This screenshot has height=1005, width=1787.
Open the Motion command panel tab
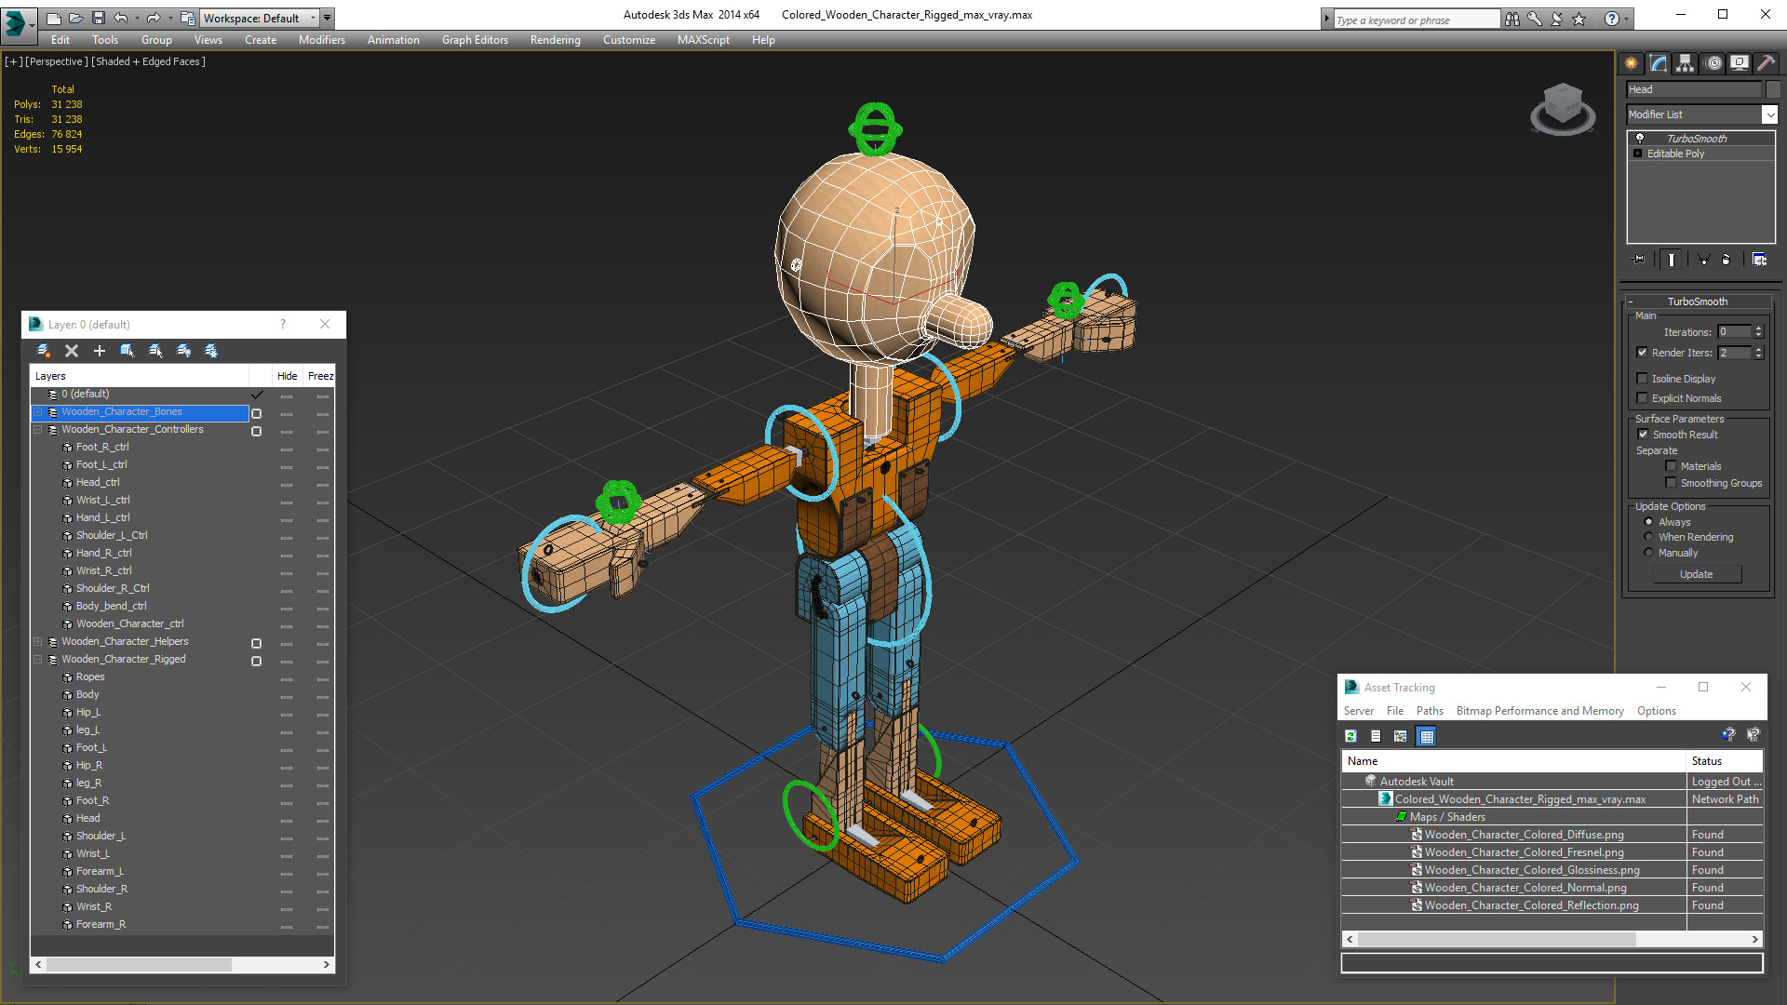pos(1713,63)
